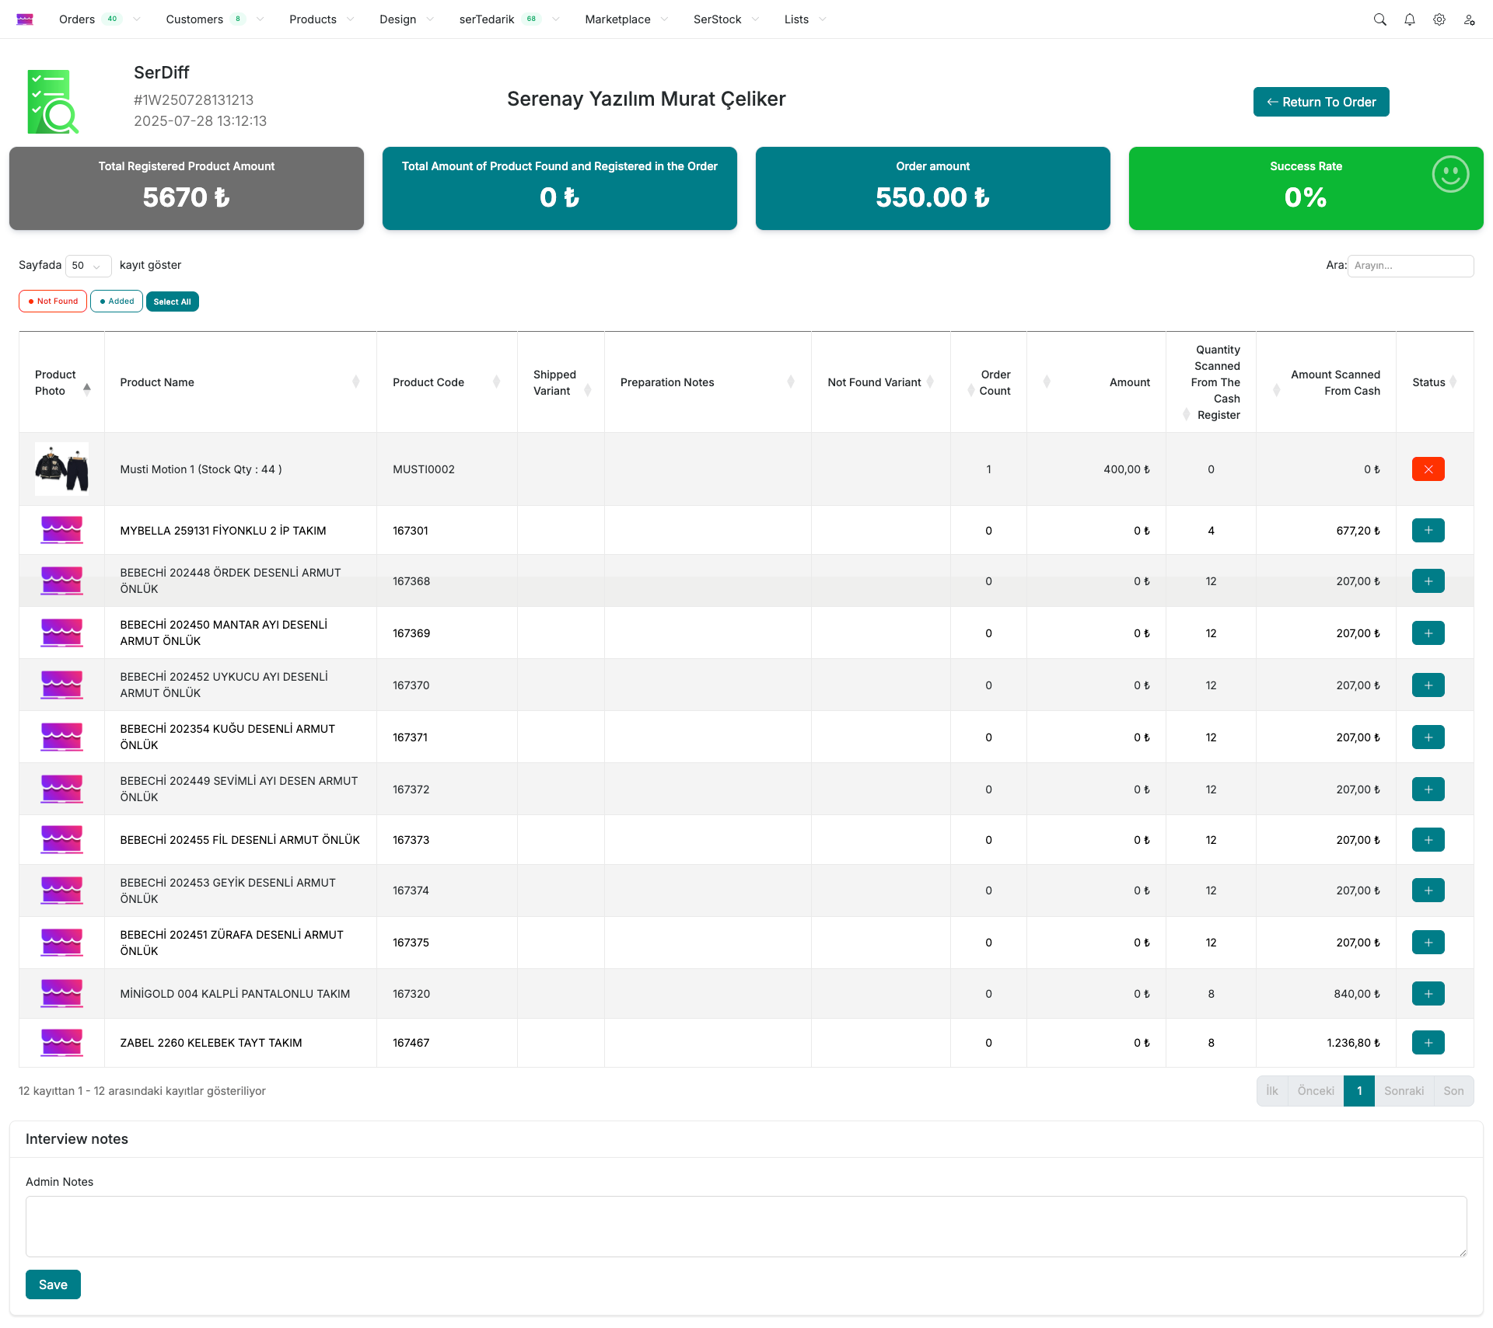Add ZABEL 2260 KELEBEK TAYT TAKIM with plus
Viewport: 1493px width, 1328px height.
[x=1428, y=1043]
